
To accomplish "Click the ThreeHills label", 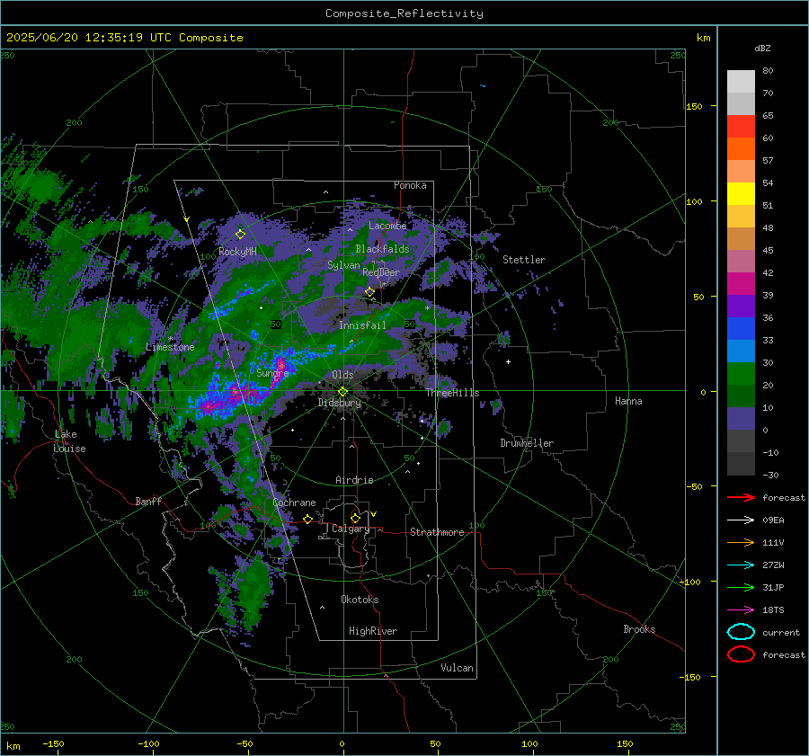I will (452, 393).
